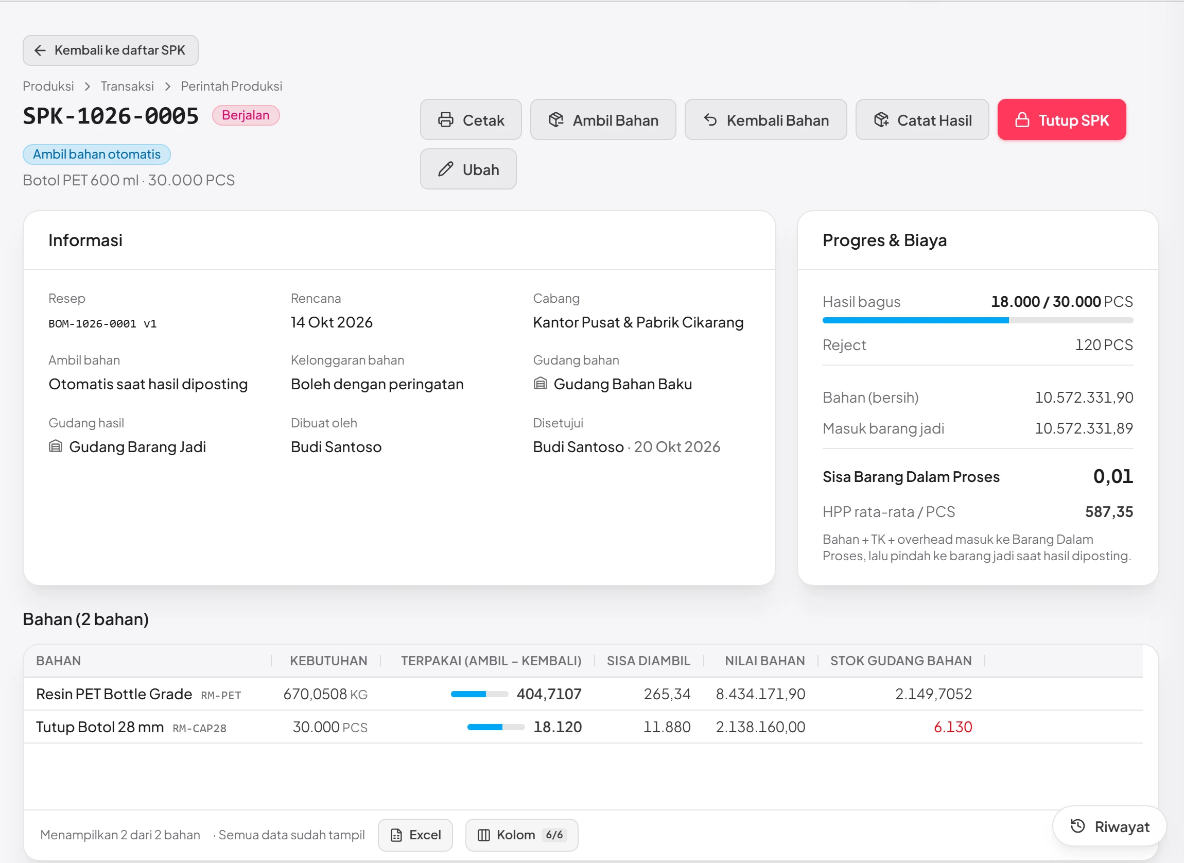Click Ambil bahan otomatis tag
This screenshot has width=1184, height=863.
click(x=97, y=154)
